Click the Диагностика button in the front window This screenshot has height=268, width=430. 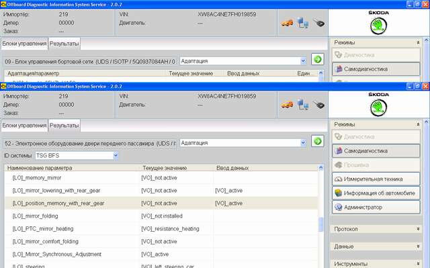point(376,136)
